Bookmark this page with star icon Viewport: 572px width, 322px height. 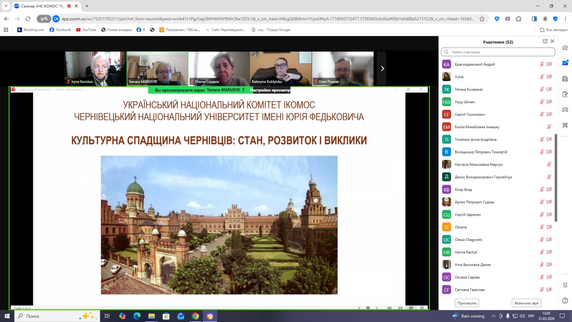[x=482, y=19]
